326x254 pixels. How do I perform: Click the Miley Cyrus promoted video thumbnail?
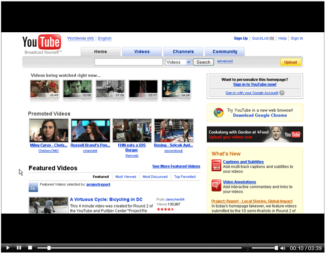(x=49, y=131)
